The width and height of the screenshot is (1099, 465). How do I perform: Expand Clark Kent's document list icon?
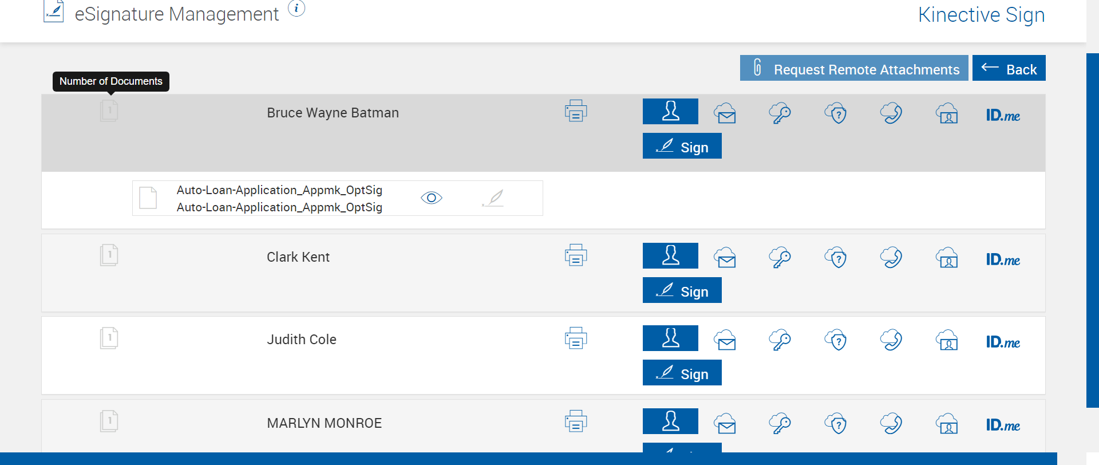point(109,255)
